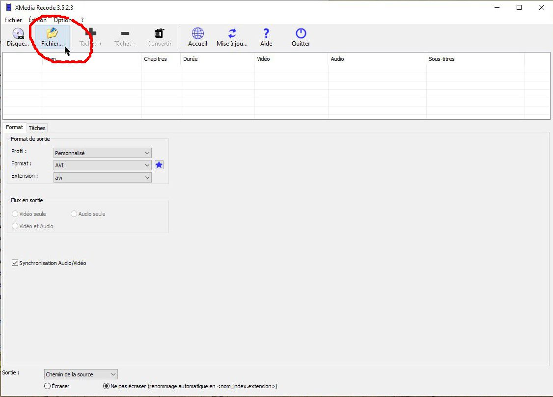Image resolution: width=553 pixels, height=397 pixels.
Task: Click the Tâches - remove job icon
Action: 125,37
